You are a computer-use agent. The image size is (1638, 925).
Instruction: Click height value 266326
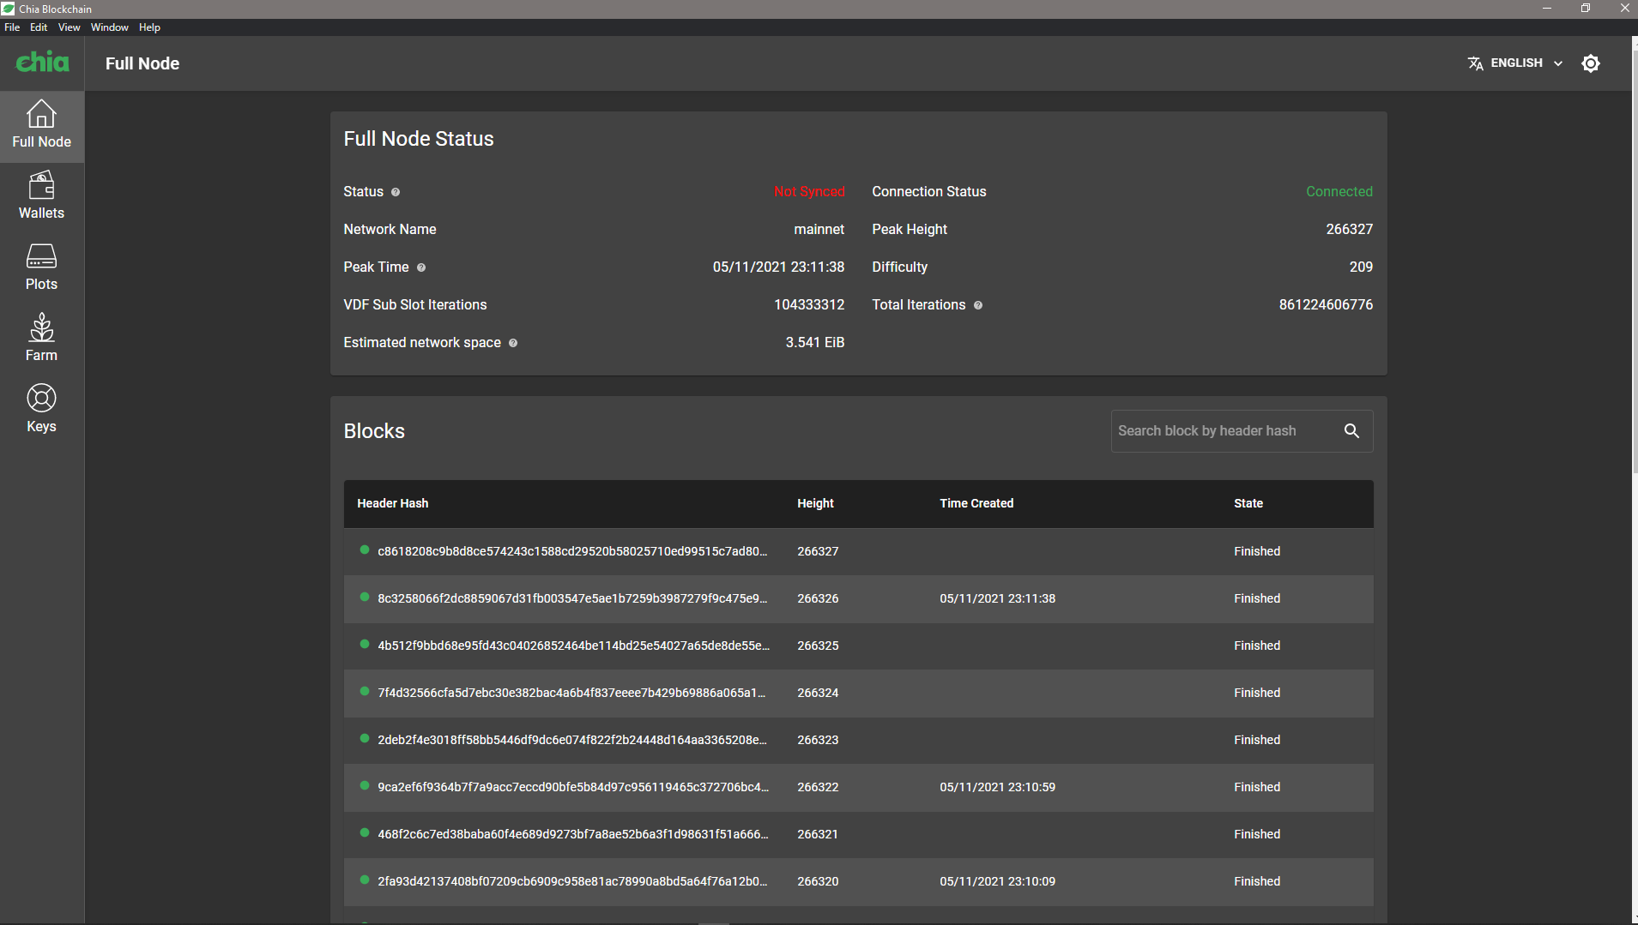coord(818,598)
